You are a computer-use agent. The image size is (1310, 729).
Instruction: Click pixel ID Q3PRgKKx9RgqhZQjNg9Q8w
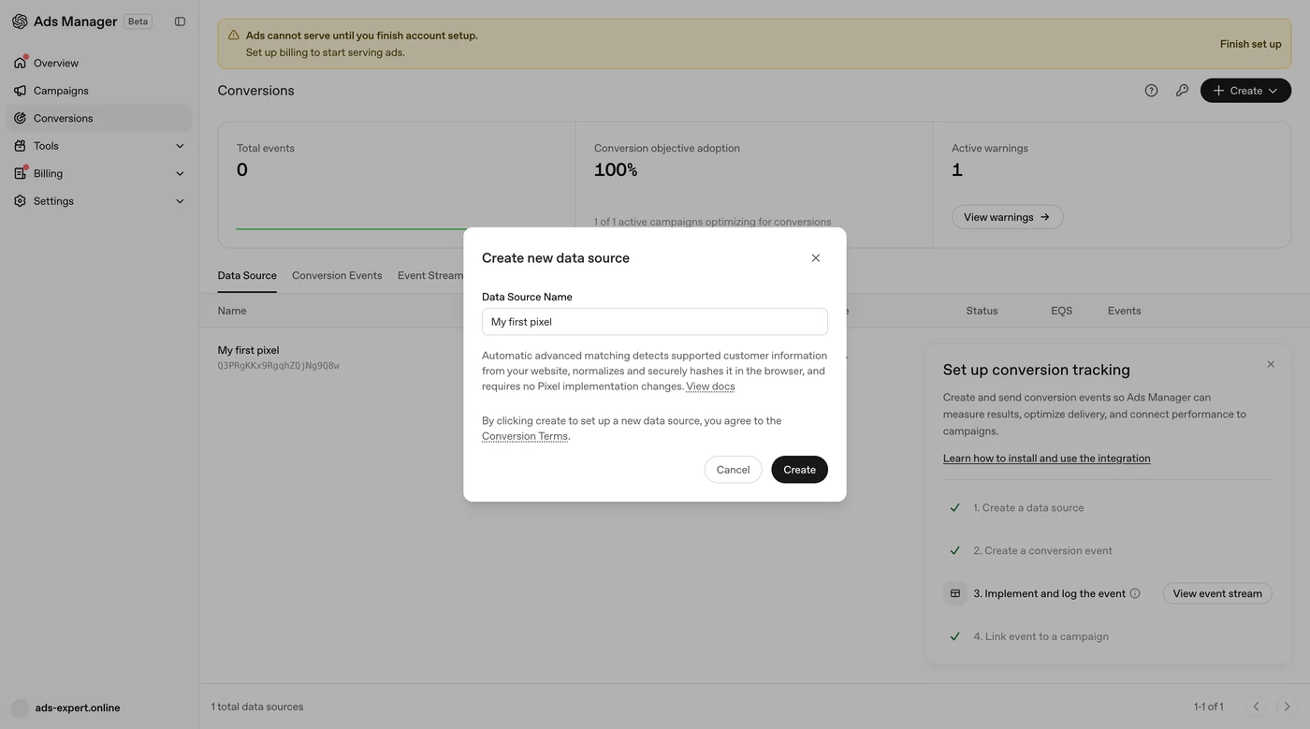click(278, 366)
